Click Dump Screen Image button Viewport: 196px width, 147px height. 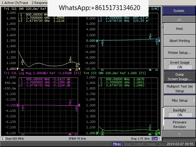pos(179,77)
